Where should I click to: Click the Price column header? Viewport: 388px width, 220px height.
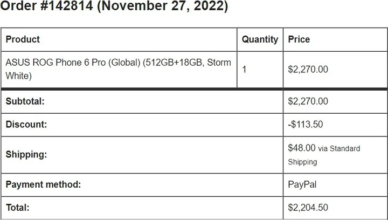pyautogui.click(x=299, y=39)
